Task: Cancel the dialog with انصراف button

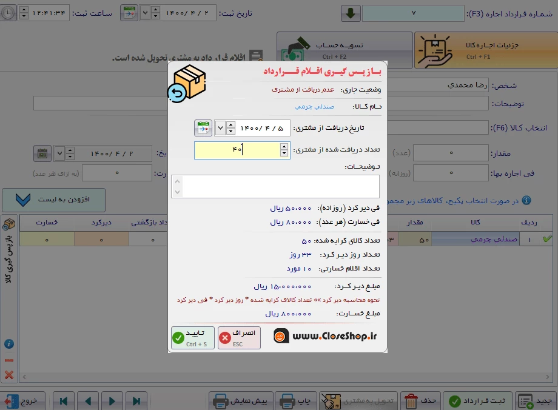Action: click(x=239, y=338)
